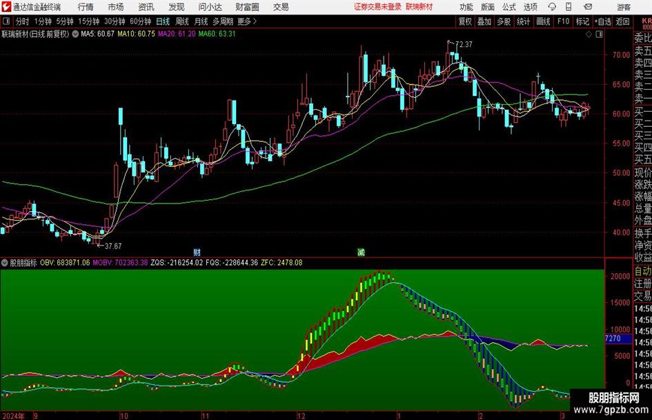Switch to 分时 period tab
Image resolution: width=652 pixels, height=420 pixels.
[23, 21]
